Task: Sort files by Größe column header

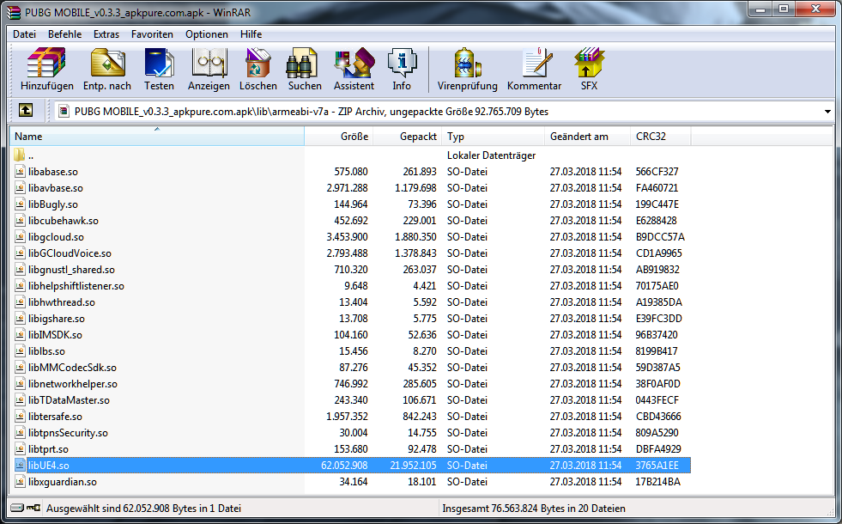Action: 339,137
